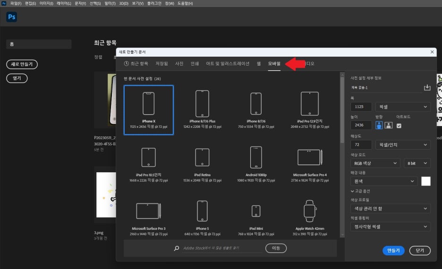Viewport: 442px width, 269px height.
Task: Click the width input field
Action: click(361, 107)
